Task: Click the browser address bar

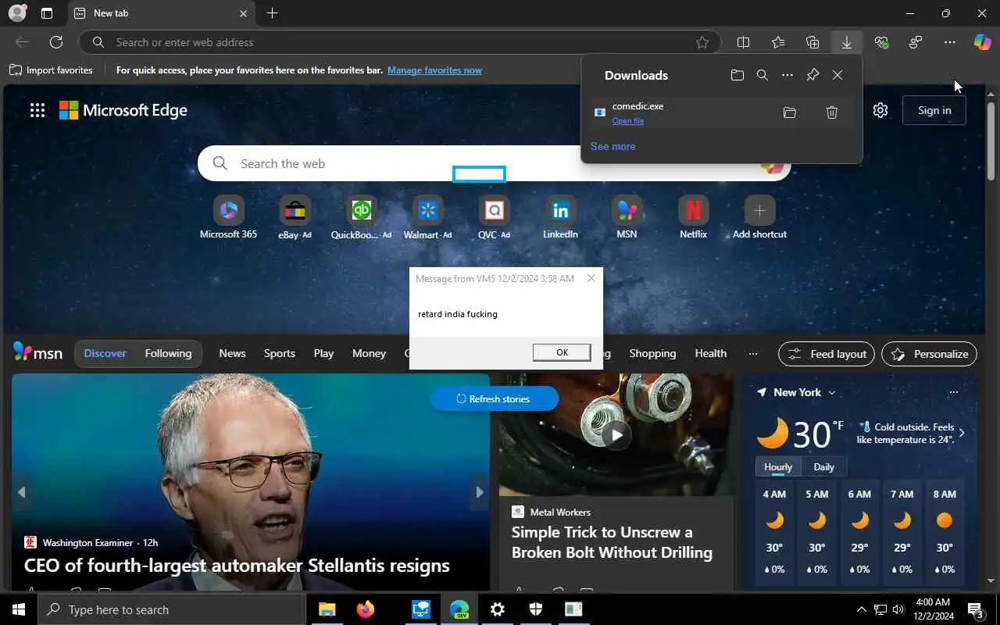Action: click(x=398, y=42)
